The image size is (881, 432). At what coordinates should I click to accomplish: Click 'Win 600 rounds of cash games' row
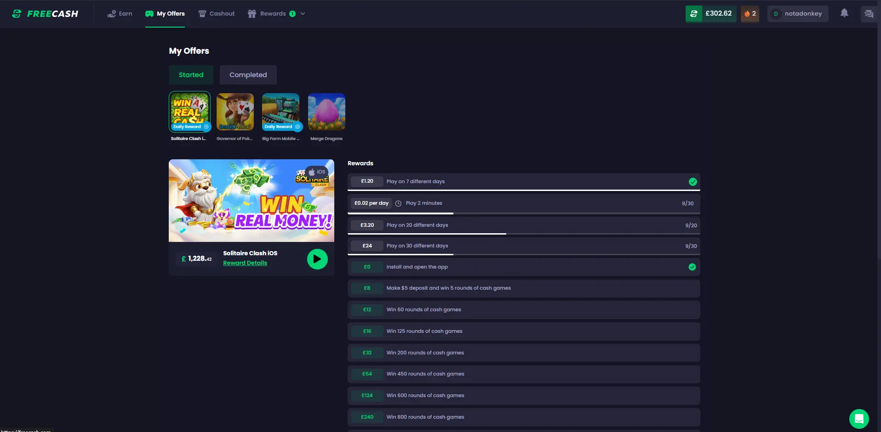[524, 396]
